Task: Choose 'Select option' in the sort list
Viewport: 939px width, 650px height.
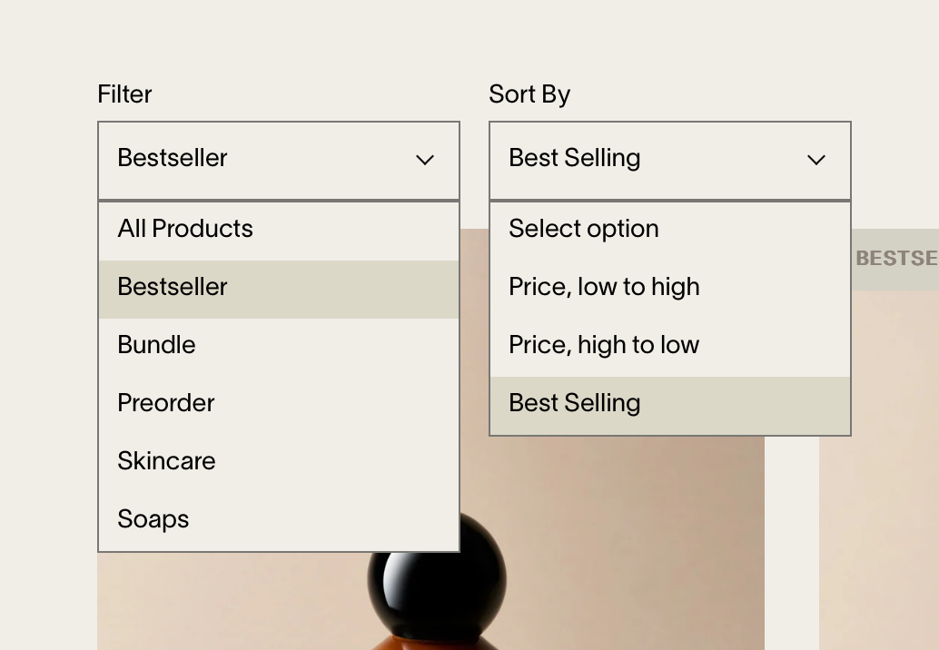Action: coord(584,229)
